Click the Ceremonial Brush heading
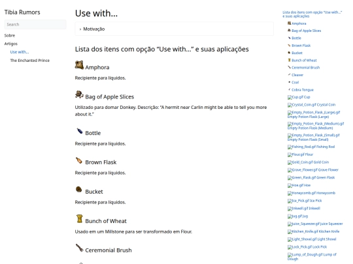 pos(109,250)
